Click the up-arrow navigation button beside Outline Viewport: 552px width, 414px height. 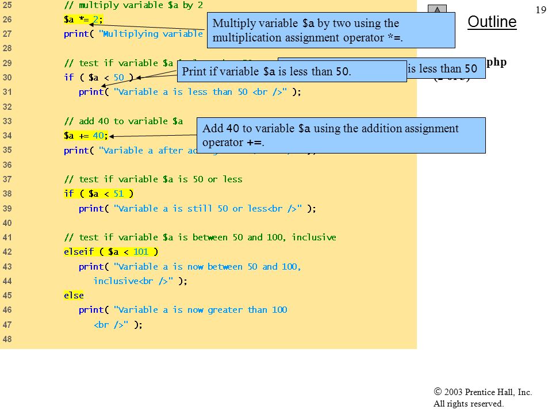[x=437, y=9]
